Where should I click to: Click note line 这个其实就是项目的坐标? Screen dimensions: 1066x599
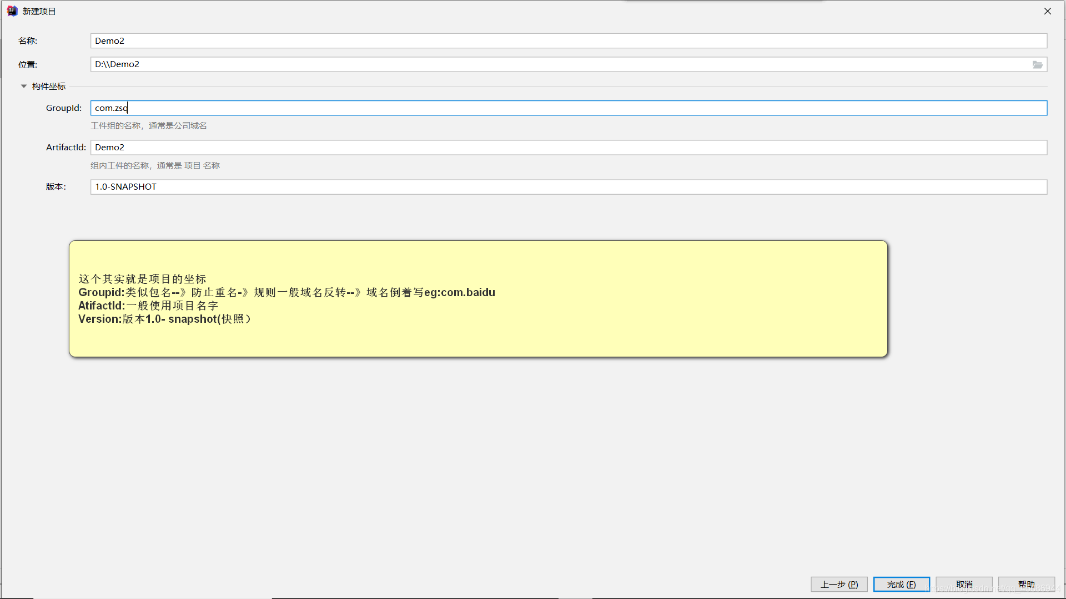click(143, 279)
